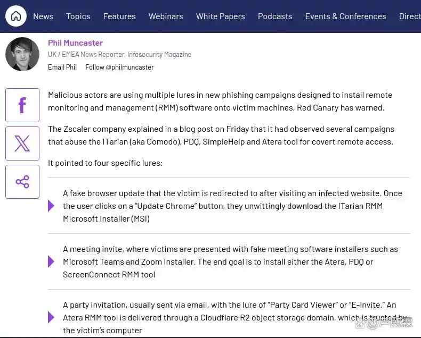The height and width of the screenshot is (338, 421).
Task: Open the Topics menu
Action: click(78, 16)
